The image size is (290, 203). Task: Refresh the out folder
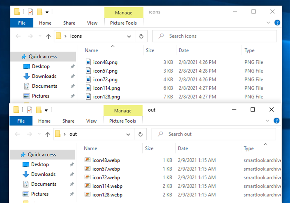[x=141, y=134]
